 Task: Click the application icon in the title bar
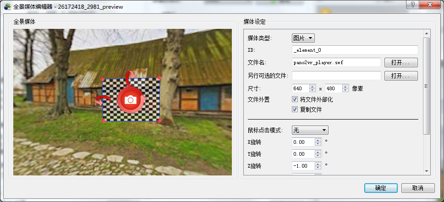click(7, 6)
